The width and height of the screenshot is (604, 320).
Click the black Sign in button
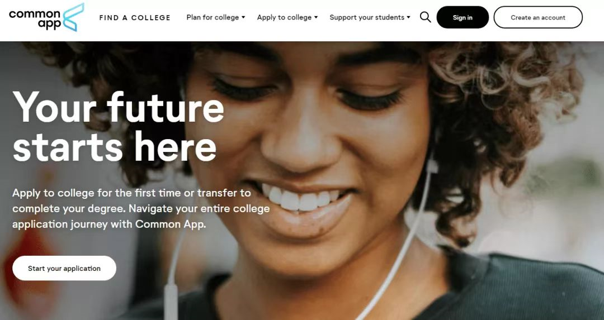pos(463,17)
